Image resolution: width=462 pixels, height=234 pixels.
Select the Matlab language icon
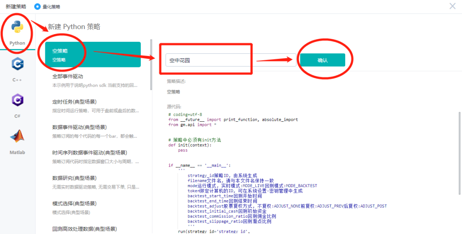point(18,136)
